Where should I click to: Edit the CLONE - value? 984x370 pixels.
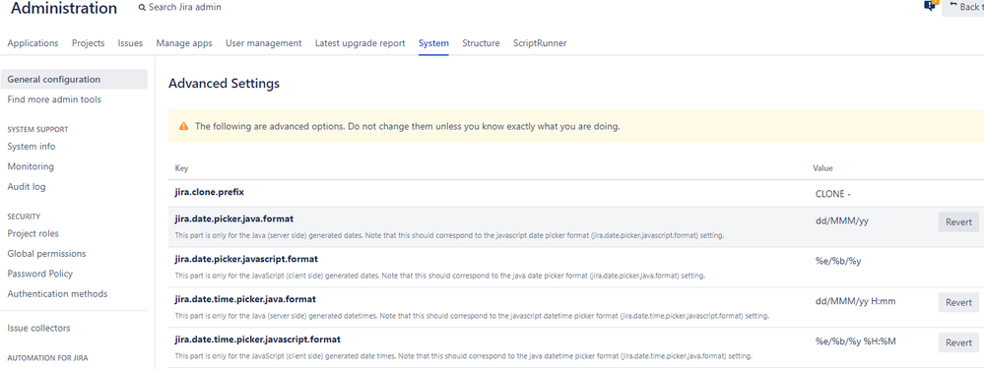[832, 195]
